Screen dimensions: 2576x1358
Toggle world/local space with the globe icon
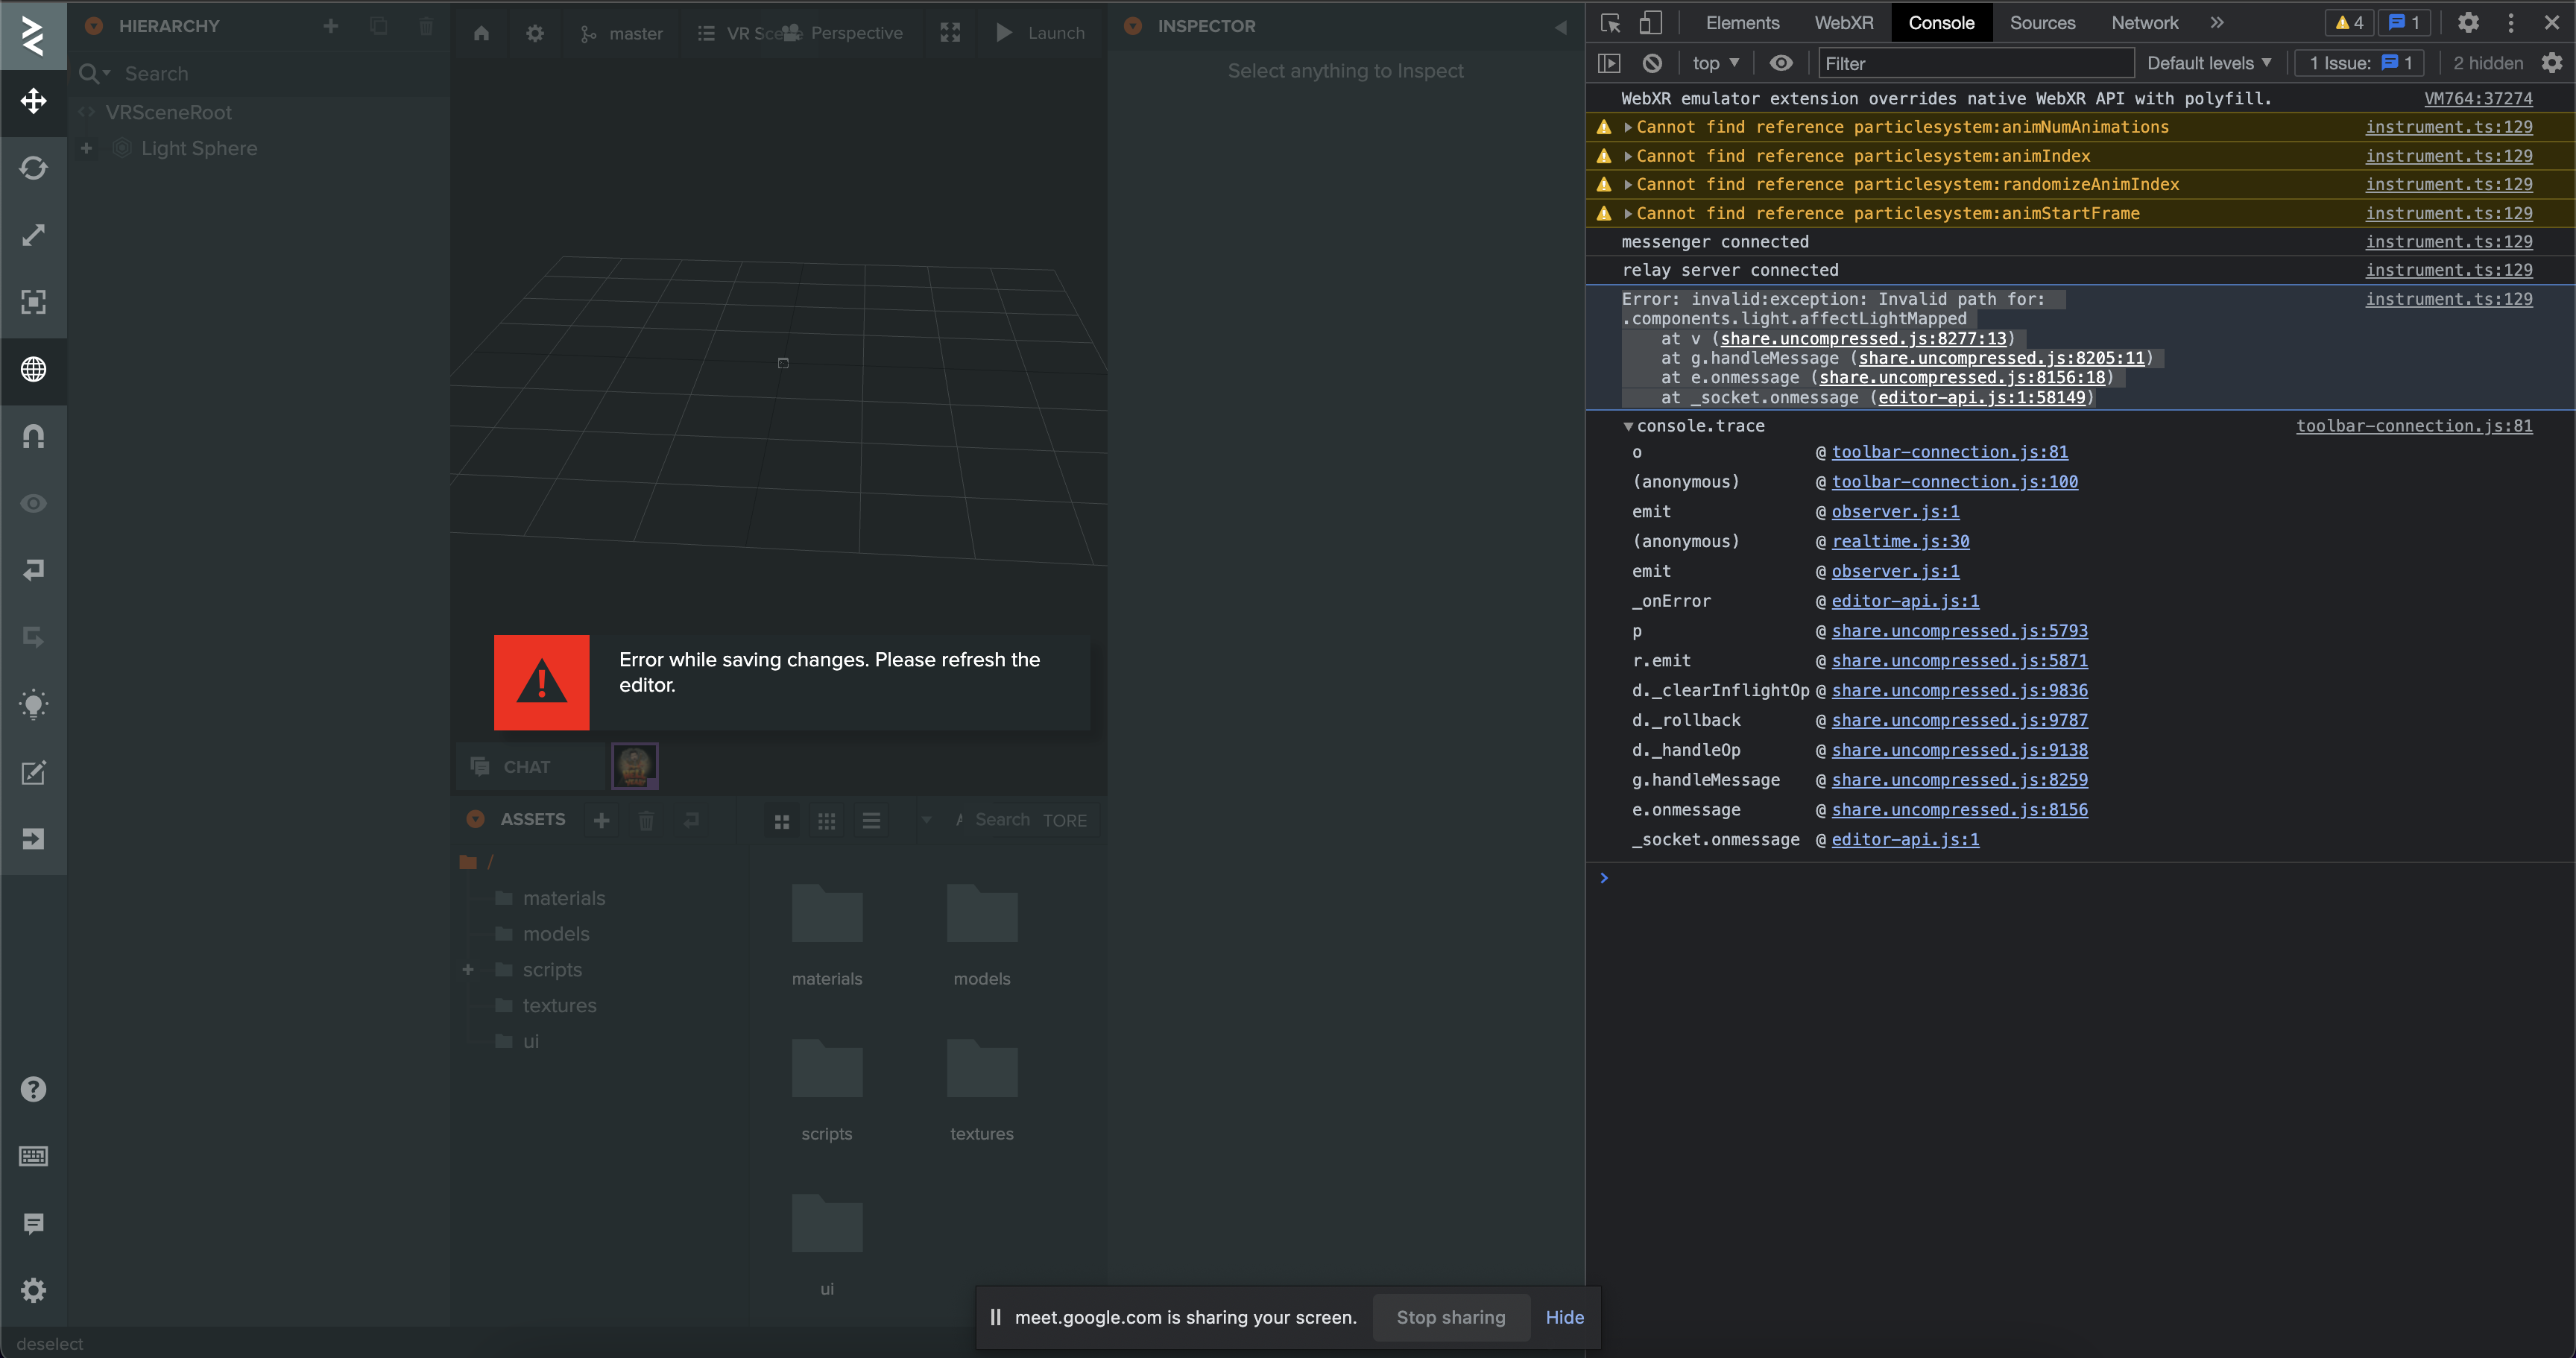[33, 370]
